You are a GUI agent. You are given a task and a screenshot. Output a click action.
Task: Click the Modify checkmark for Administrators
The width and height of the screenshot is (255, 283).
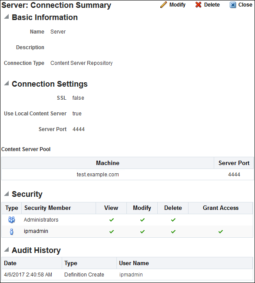tap(142, 220)
